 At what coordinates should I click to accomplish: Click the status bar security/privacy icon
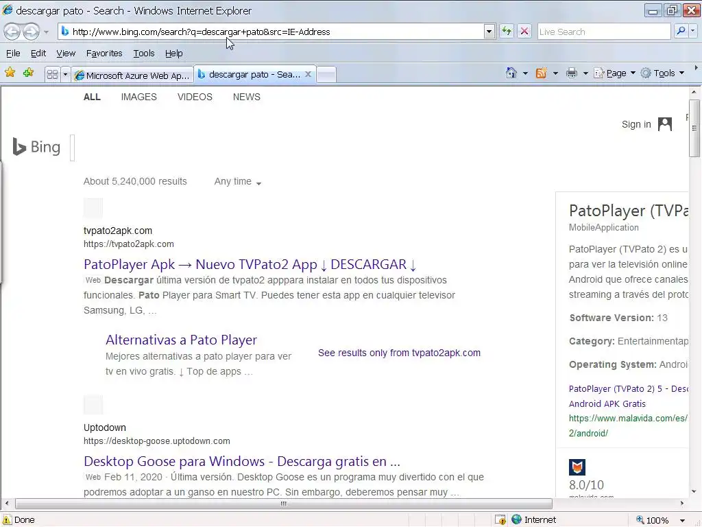click(500, 520)
